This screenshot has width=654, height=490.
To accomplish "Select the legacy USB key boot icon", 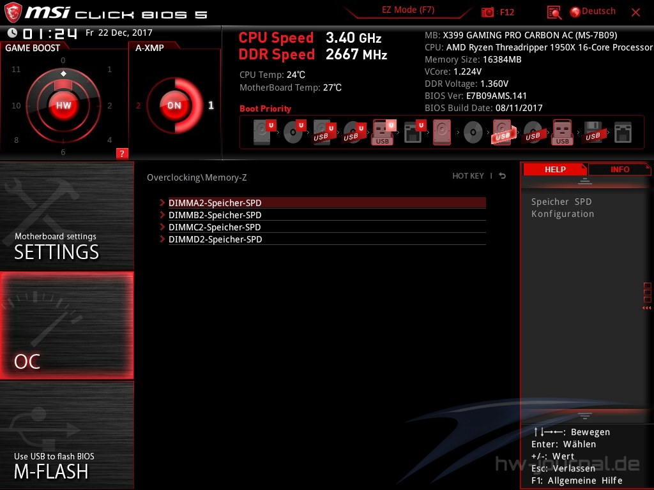I will [x=563, y=131].
